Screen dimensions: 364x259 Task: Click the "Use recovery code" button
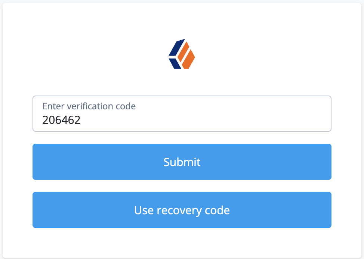pyautogui.click(x=182, y=210)
